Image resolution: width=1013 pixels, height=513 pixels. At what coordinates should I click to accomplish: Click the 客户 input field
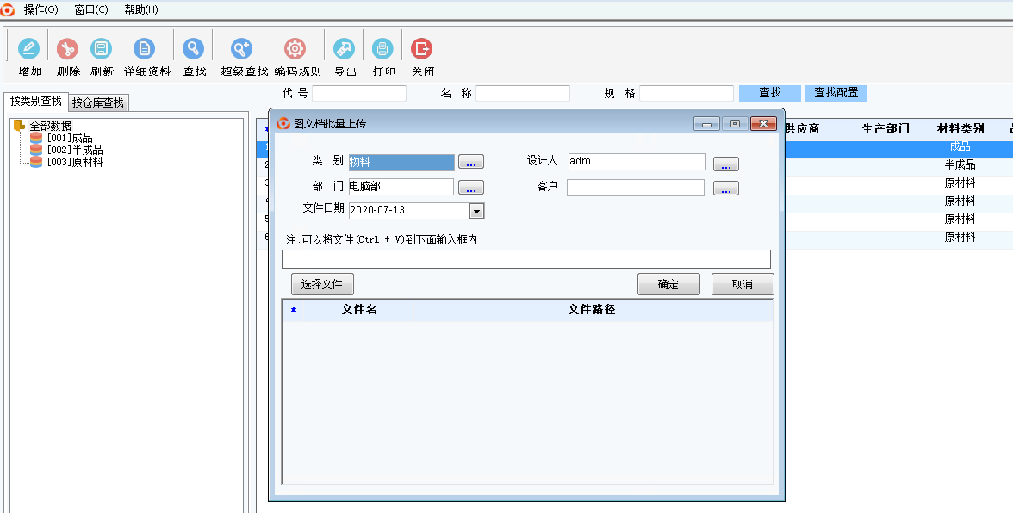(x=635, y=188)
